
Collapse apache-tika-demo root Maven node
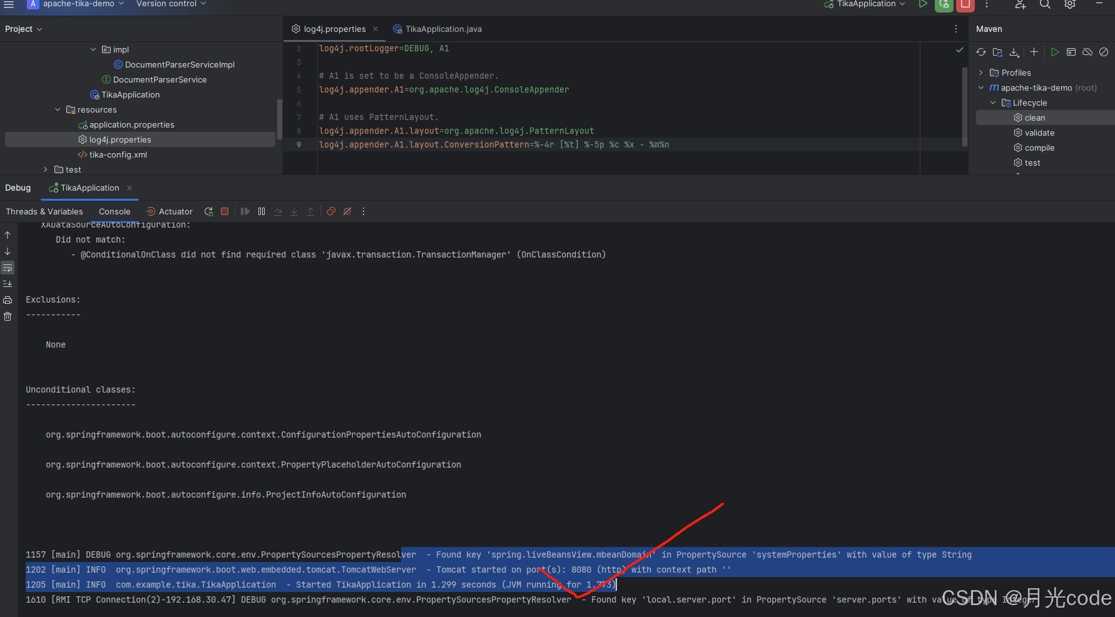tap(981, 88)
